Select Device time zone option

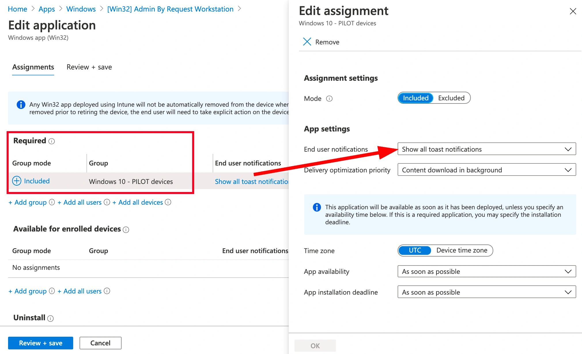(462, 250)
